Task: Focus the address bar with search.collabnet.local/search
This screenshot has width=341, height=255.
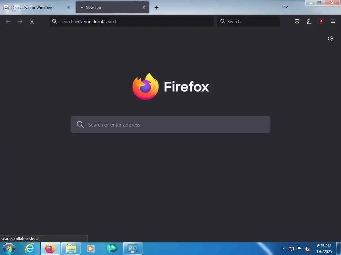Action: click(x=132, y=22)
